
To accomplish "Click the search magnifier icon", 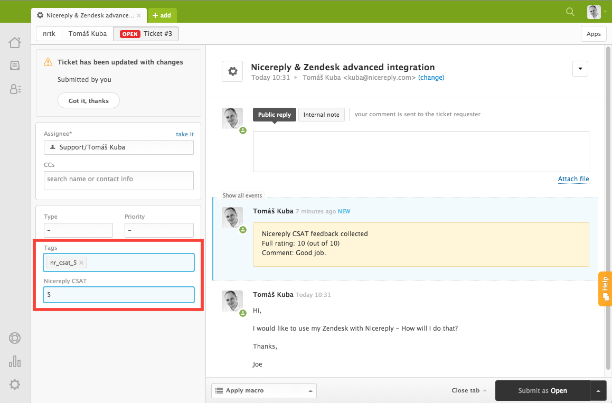I will tap(570, 12).
